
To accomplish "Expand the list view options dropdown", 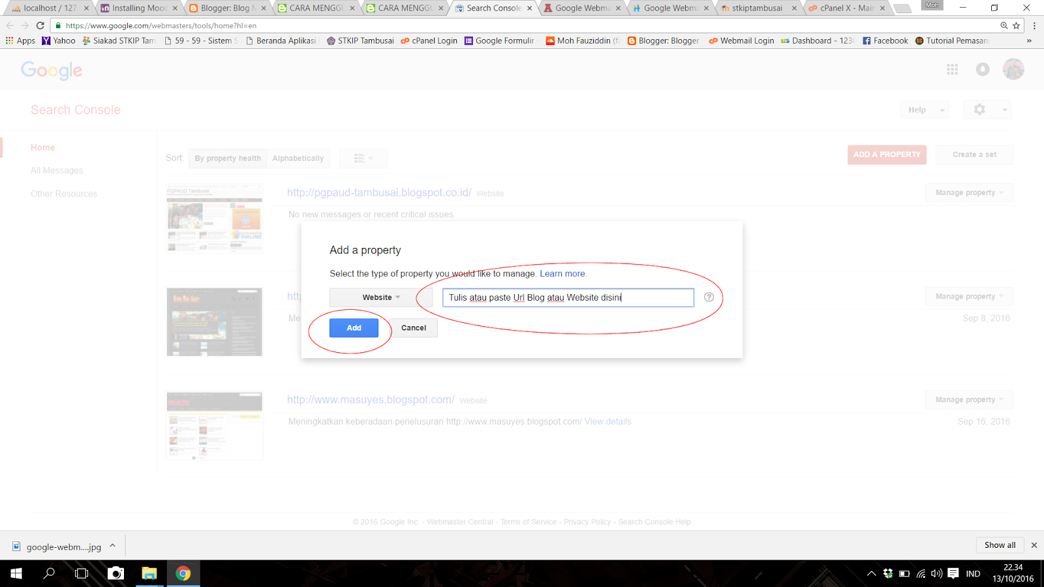I will (363, 158).
